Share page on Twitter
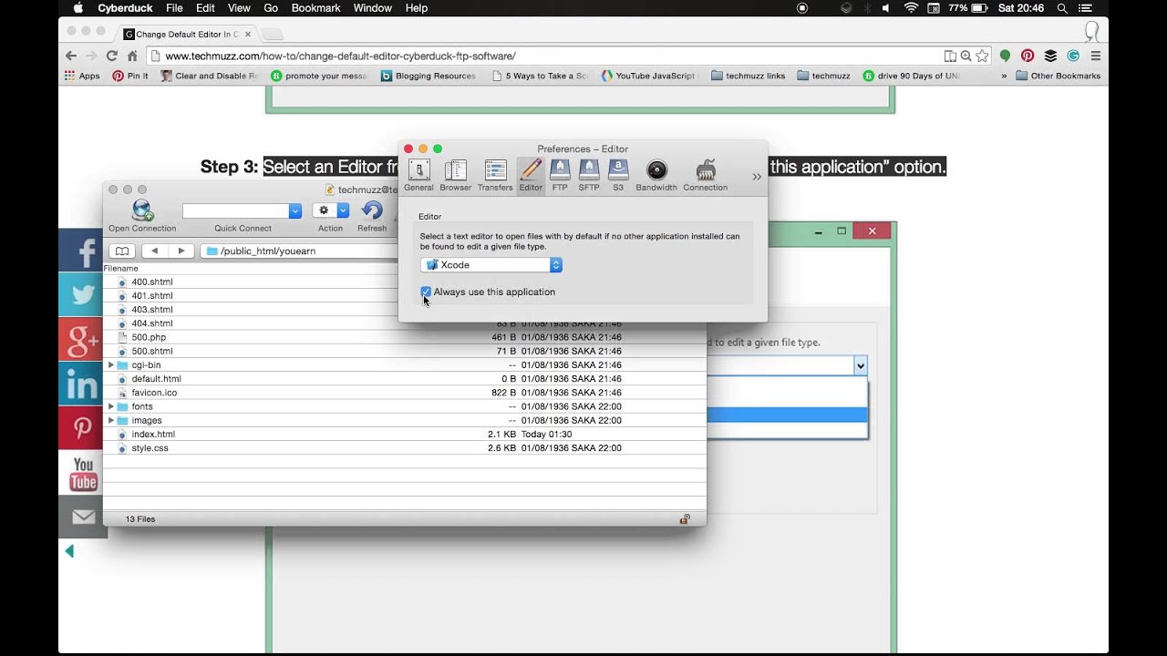The height and width of the screenshot is (656, 1167). (83, 295)
